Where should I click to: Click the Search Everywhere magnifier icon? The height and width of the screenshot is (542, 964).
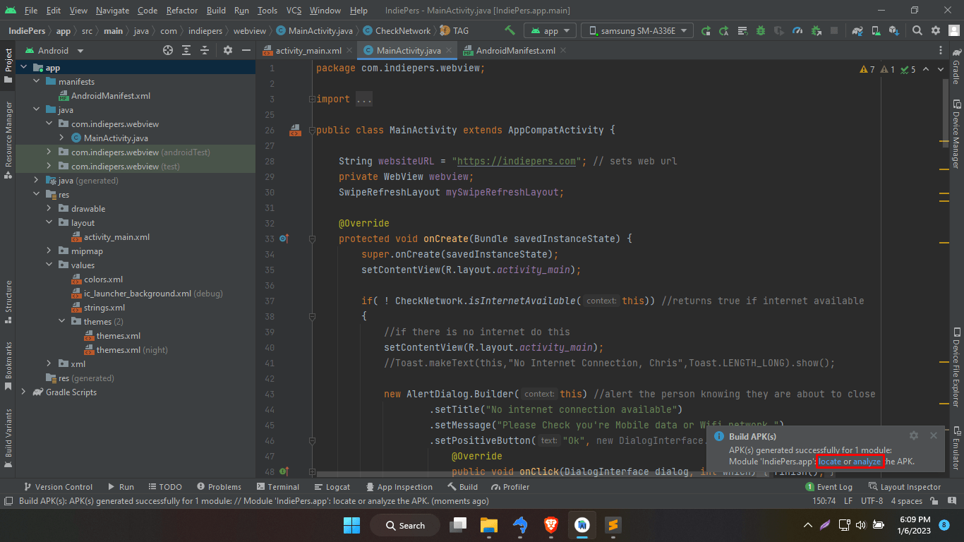coord(917,30)
